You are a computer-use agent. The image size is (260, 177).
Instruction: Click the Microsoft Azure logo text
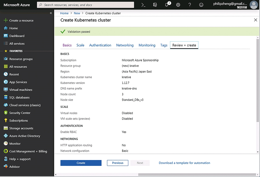pos(17,5)
